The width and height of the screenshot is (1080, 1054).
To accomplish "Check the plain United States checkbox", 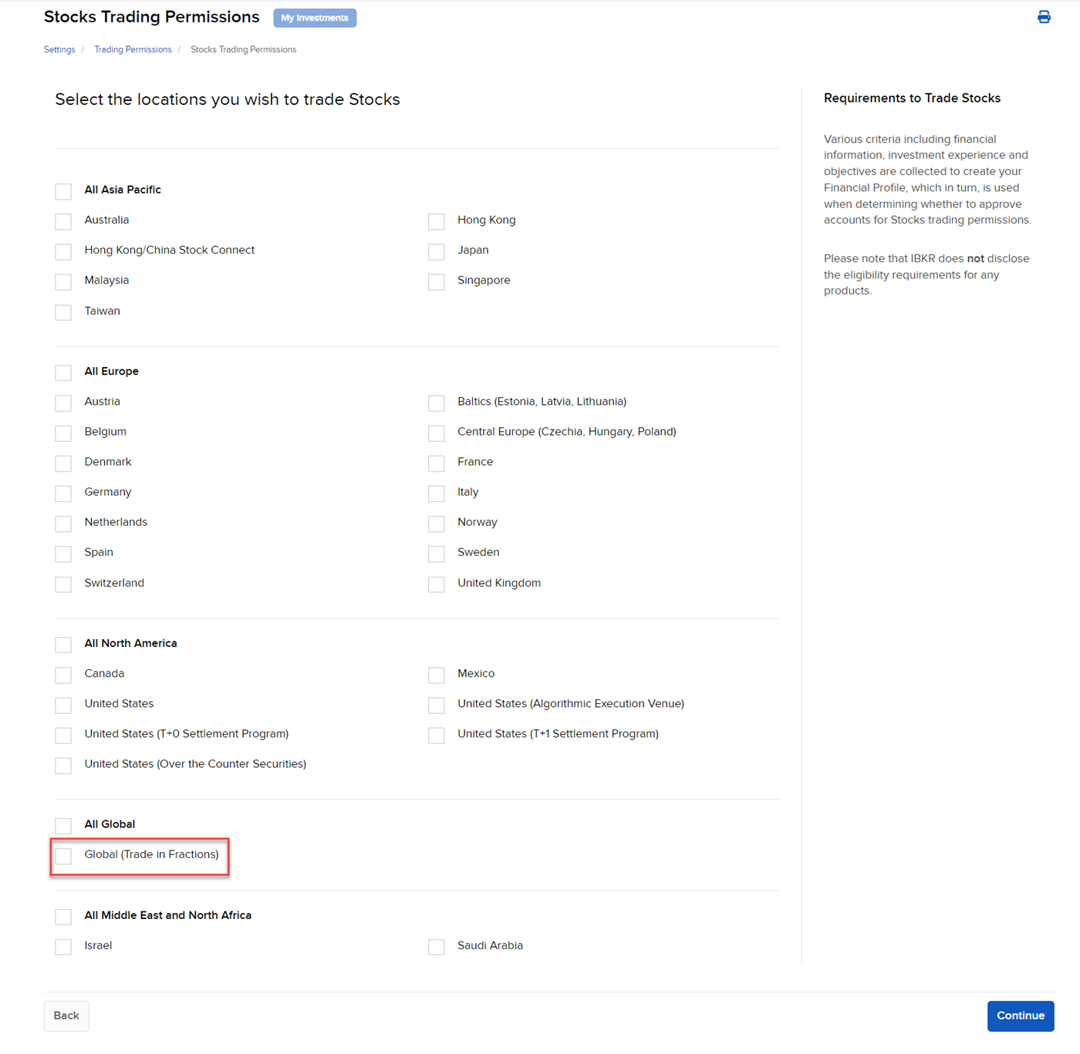I will [63, 705].
